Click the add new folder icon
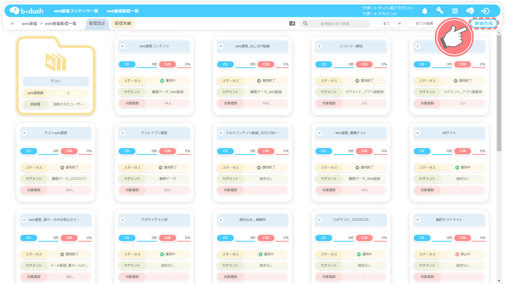505x284 pixels. click(x=292, y=24)
